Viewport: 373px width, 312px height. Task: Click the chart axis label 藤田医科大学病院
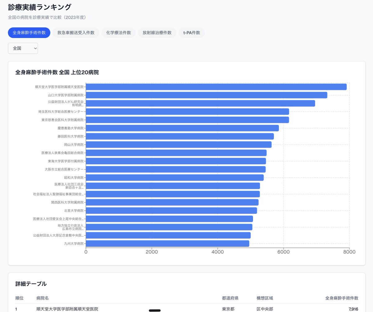[x=71, y=136]
